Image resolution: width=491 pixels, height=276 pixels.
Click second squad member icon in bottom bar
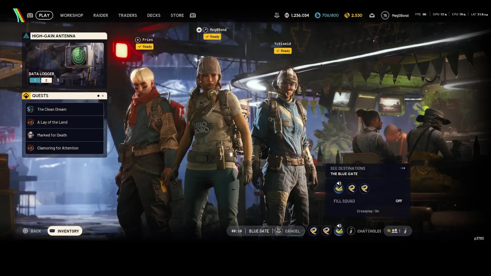point(326,231)
